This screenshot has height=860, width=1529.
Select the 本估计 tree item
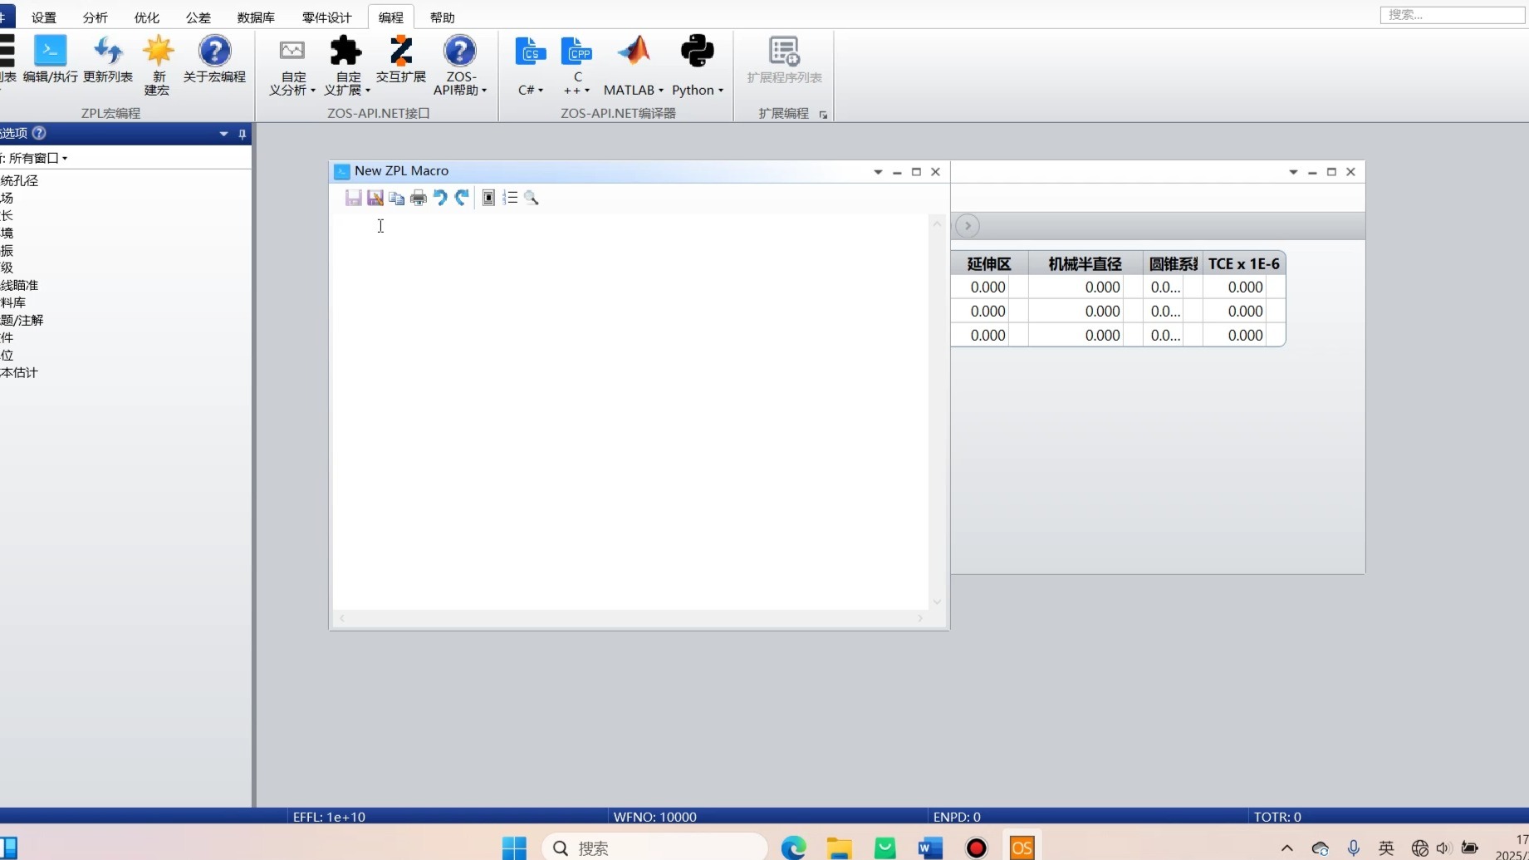(20, 372)
